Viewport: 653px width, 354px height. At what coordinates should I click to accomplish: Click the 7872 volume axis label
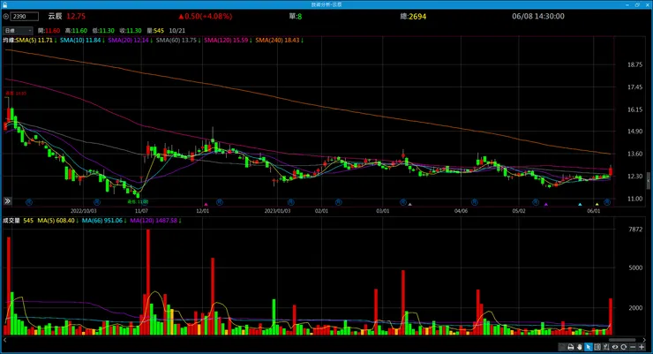[635, 229]
